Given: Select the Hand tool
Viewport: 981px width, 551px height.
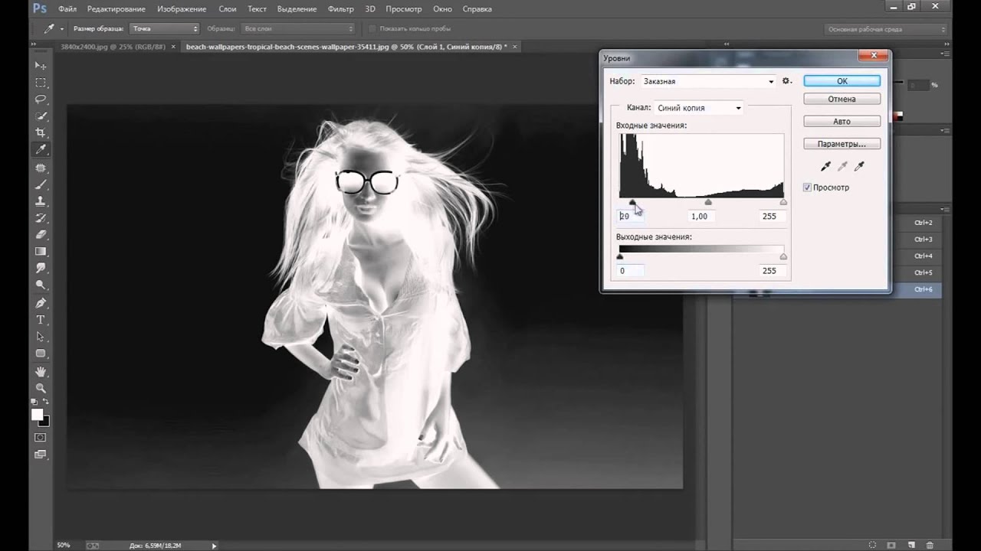Looking at the screenshot, I should 41,371.
